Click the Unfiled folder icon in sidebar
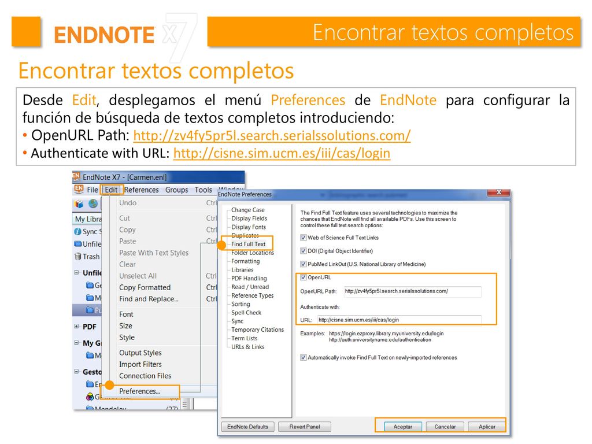This screenshot has width=592, height=444. pos(78,244)
